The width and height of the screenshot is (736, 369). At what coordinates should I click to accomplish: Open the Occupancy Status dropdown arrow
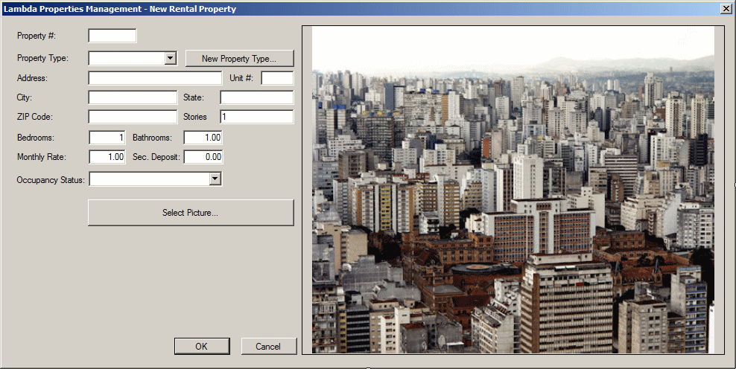click(x=215, y=179)
